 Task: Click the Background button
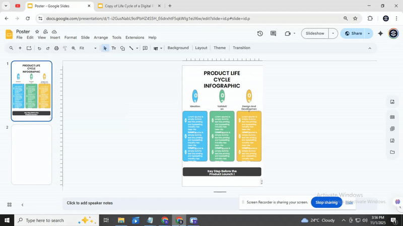(178, 48)
